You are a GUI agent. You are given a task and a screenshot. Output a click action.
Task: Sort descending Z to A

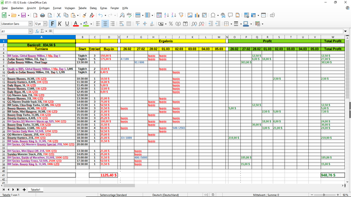[174, 15]
